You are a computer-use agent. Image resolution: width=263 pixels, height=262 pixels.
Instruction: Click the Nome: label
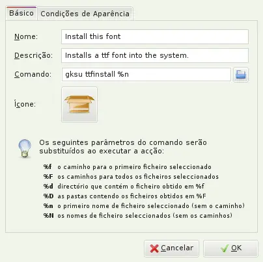[26, 36]
